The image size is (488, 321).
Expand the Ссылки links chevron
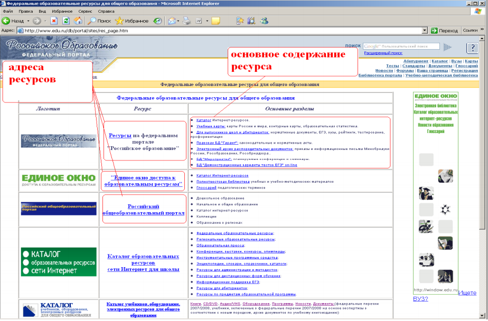point(482,30)
